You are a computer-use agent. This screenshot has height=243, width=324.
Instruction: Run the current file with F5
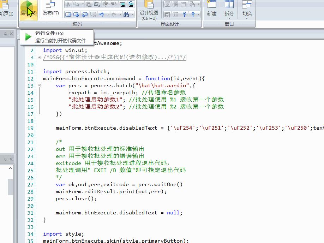(x=29, y=10)
